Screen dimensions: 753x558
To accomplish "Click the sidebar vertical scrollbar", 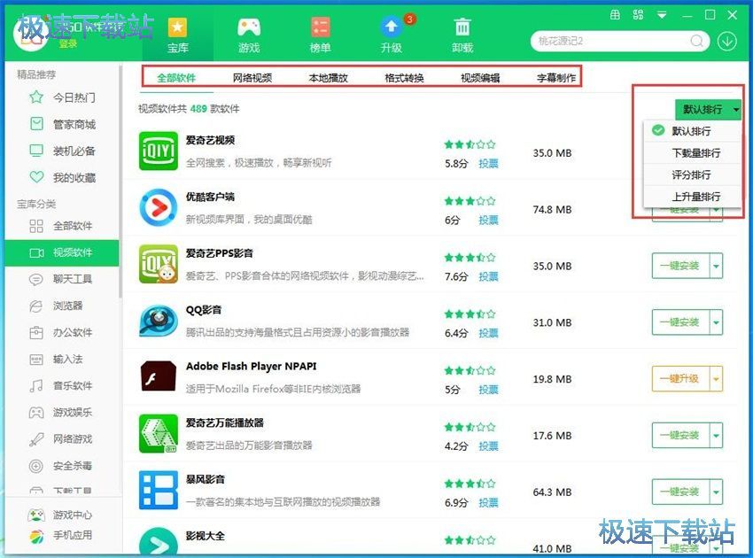I will click(120, 182).
